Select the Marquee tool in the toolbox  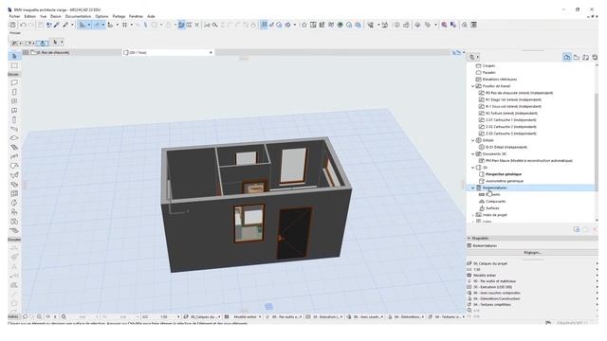(14, 65)
